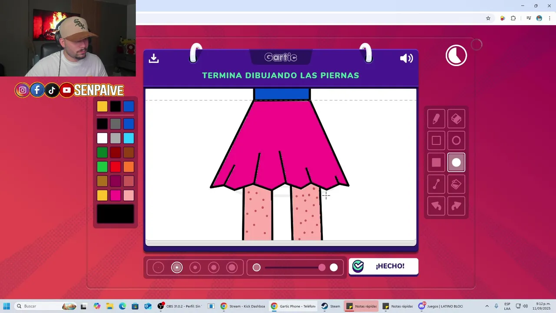Viewport: 556px width, 313px height.
Task: Pick the white color swatch
Action: click(102, 138)
